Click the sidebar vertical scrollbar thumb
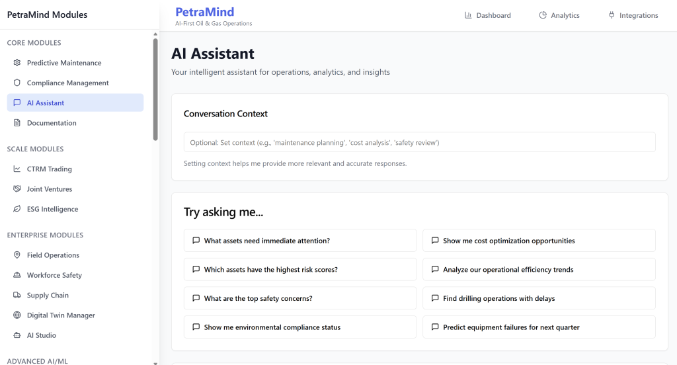The height and width of the screenshot is (365, 677). click(155, 89)
